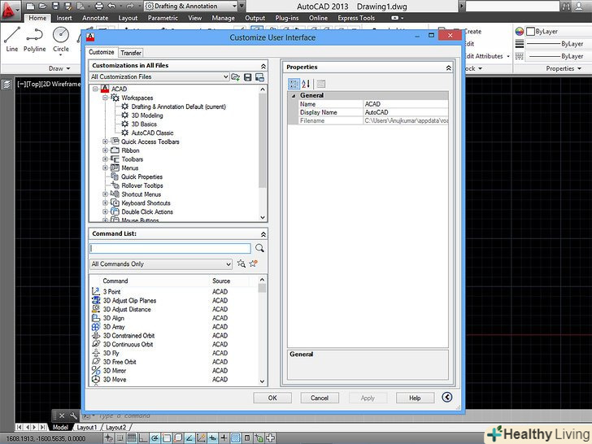Click the Save customization file icon
592x444 pixels.
pos(247,77)
